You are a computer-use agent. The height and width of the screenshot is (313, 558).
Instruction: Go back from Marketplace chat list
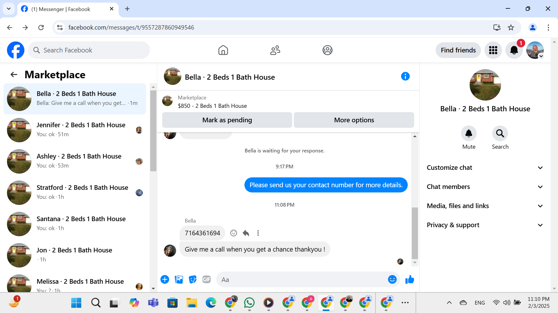coord(14,74)
